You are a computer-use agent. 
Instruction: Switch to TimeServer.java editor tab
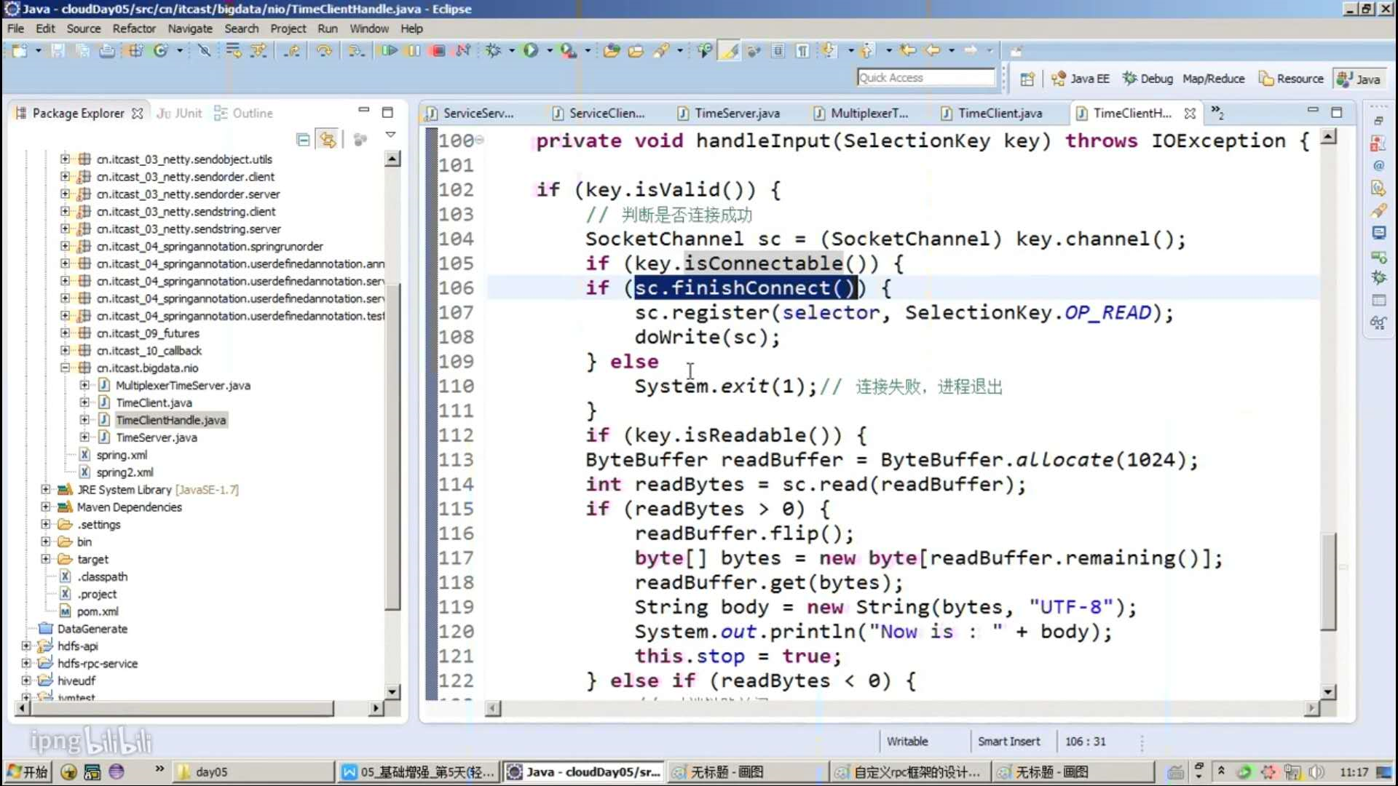pos(736,114)
